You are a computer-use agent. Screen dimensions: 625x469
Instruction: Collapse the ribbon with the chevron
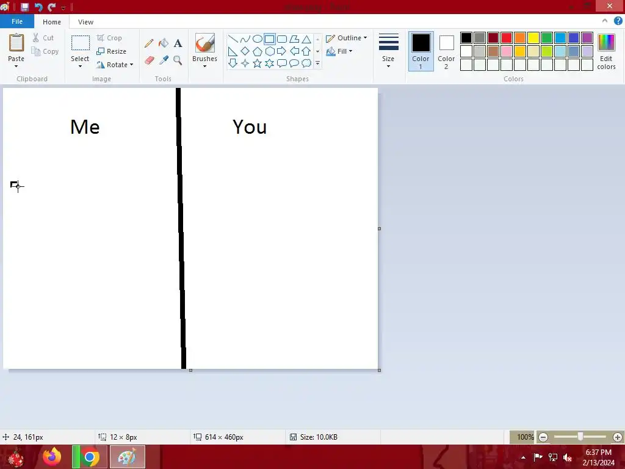(x=605, y=21)
